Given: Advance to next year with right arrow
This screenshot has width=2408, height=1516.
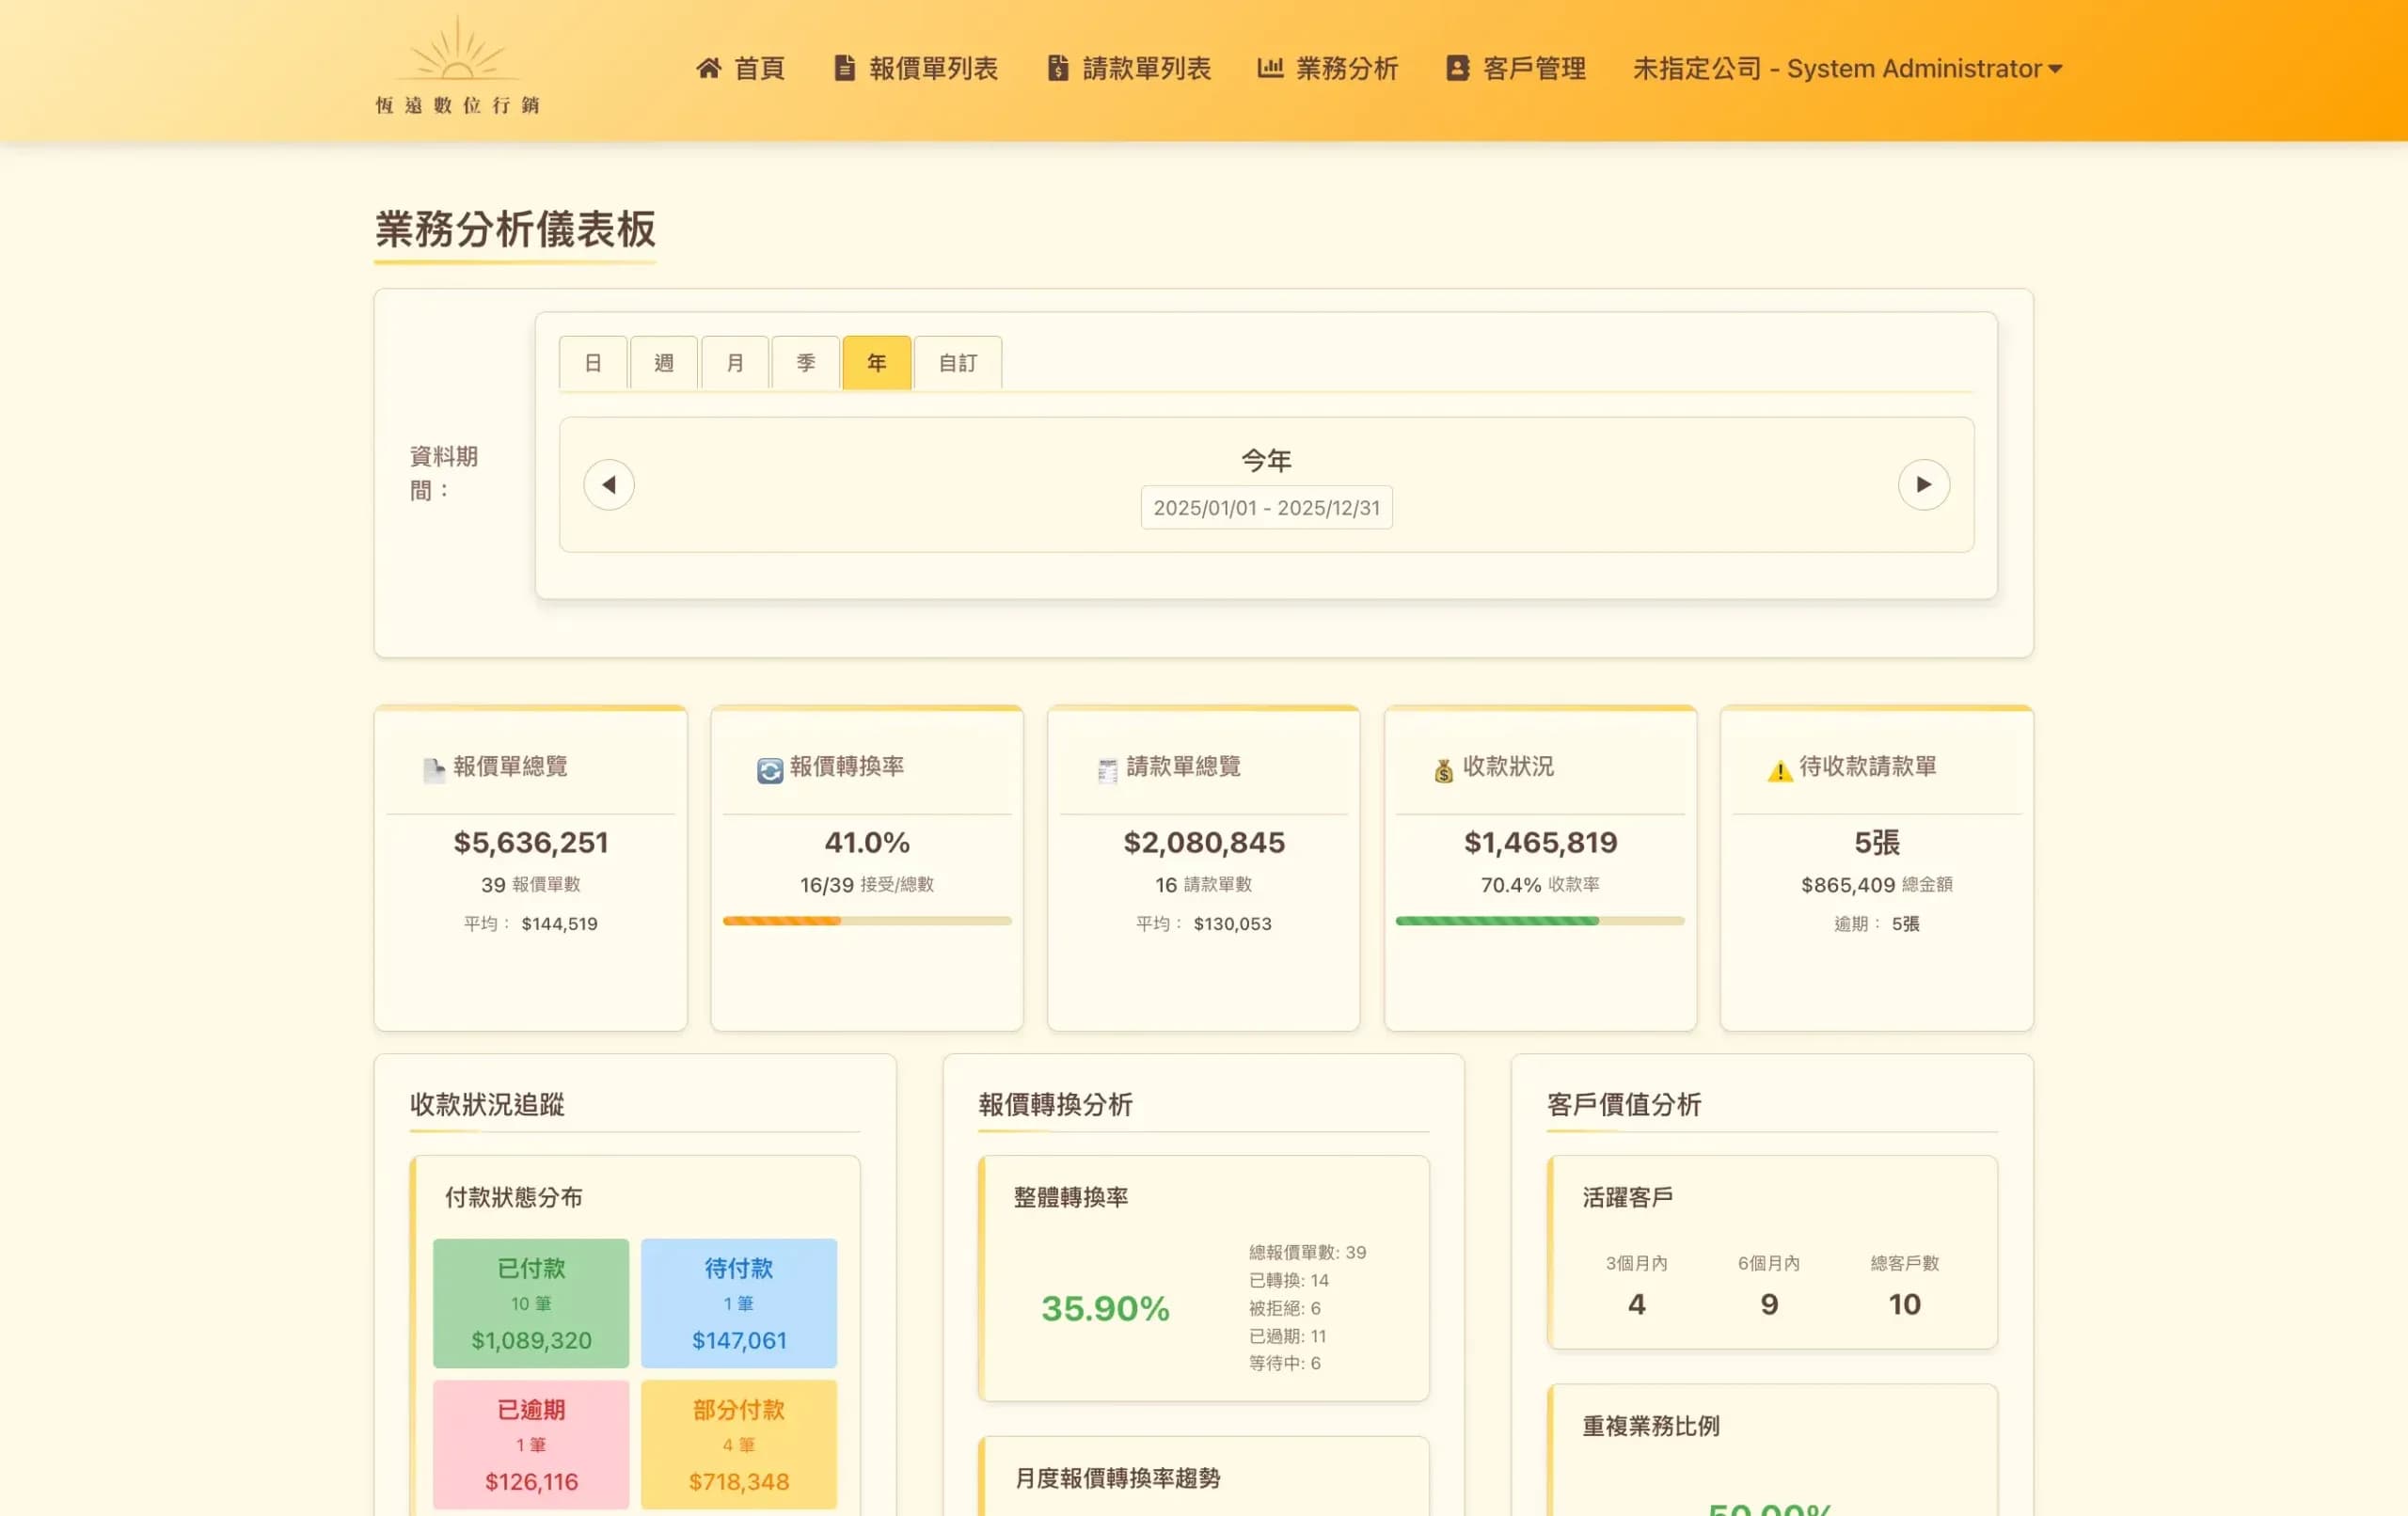Looking at the screenshot, I should pyautogui.click(x=1924, y=484).
